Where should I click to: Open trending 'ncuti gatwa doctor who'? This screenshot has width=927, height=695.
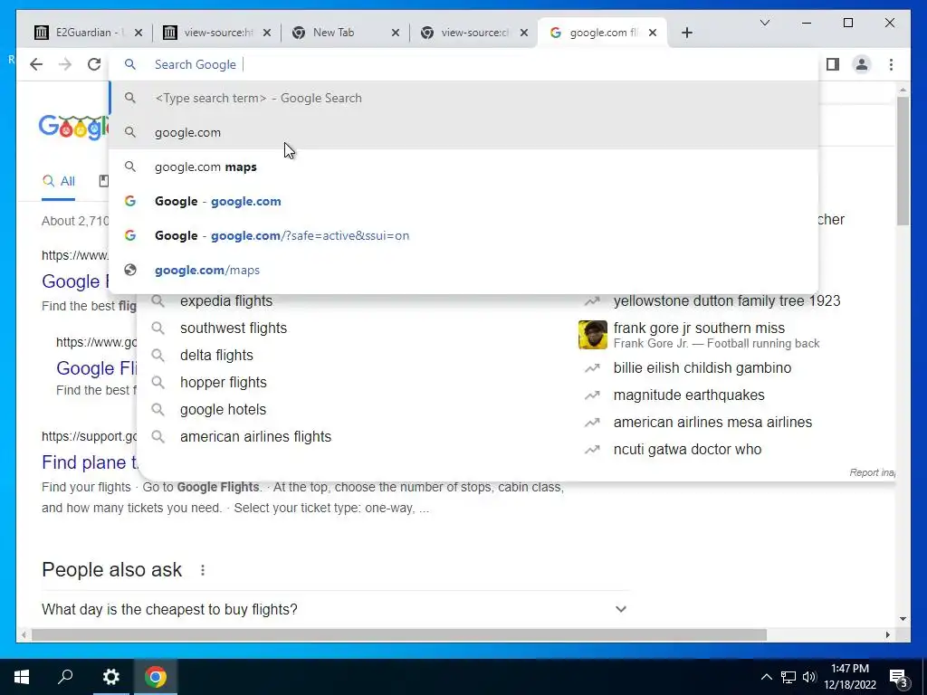[x=687, y=449]
